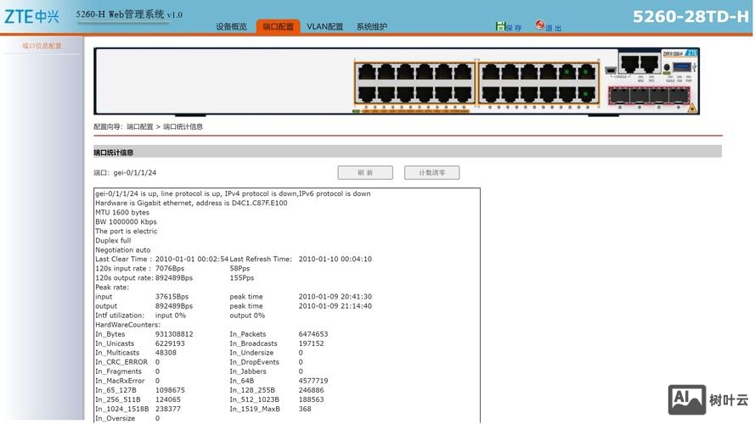Click the red logout icon

click(x=540, y=25)
